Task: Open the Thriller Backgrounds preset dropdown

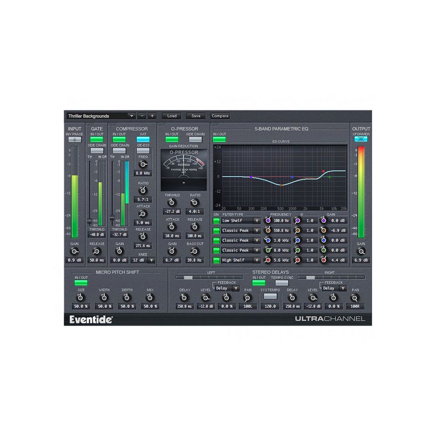Action: pos(105,116)
